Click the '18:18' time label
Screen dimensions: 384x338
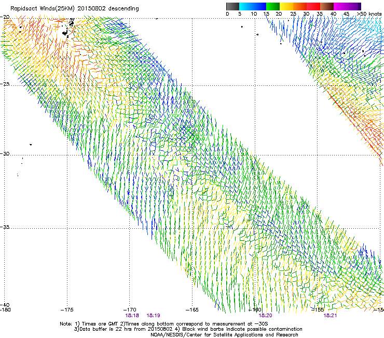point(132,316)
